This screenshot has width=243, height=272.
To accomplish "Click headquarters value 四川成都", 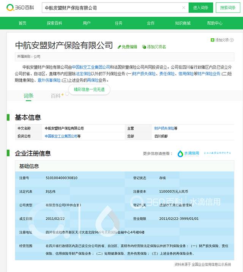I will point(161,136).
